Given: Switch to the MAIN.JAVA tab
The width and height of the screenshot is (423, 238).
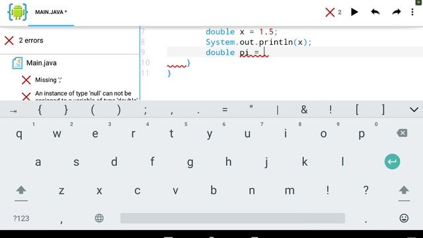Looking at the screenshot, I should click(51, 12).
